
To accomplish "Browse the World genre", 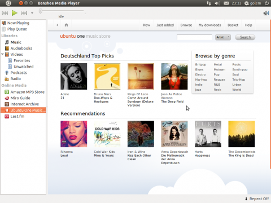I will pyautogui.click(x=237, y=90).
